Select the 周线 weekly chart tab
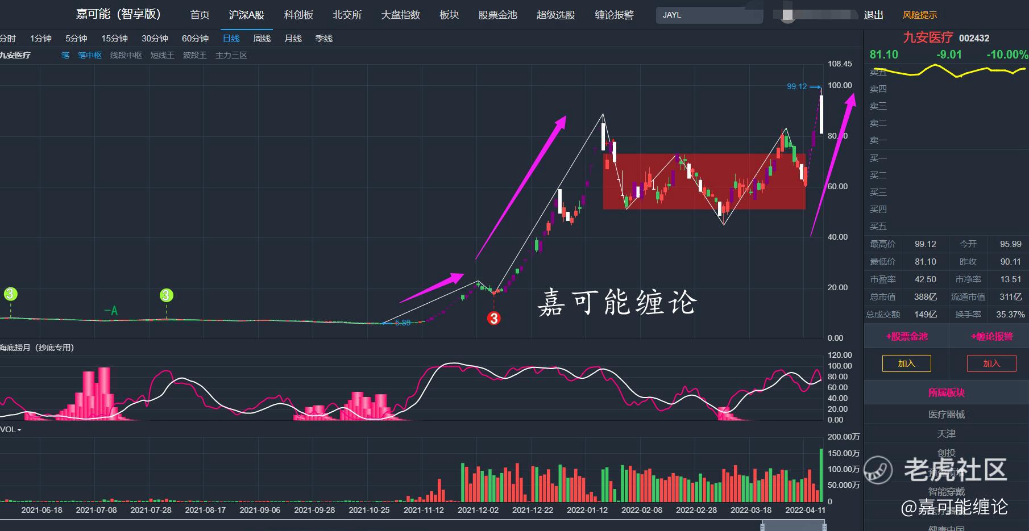This screenshot has width=1029, height=531. (x=262, y=39)
